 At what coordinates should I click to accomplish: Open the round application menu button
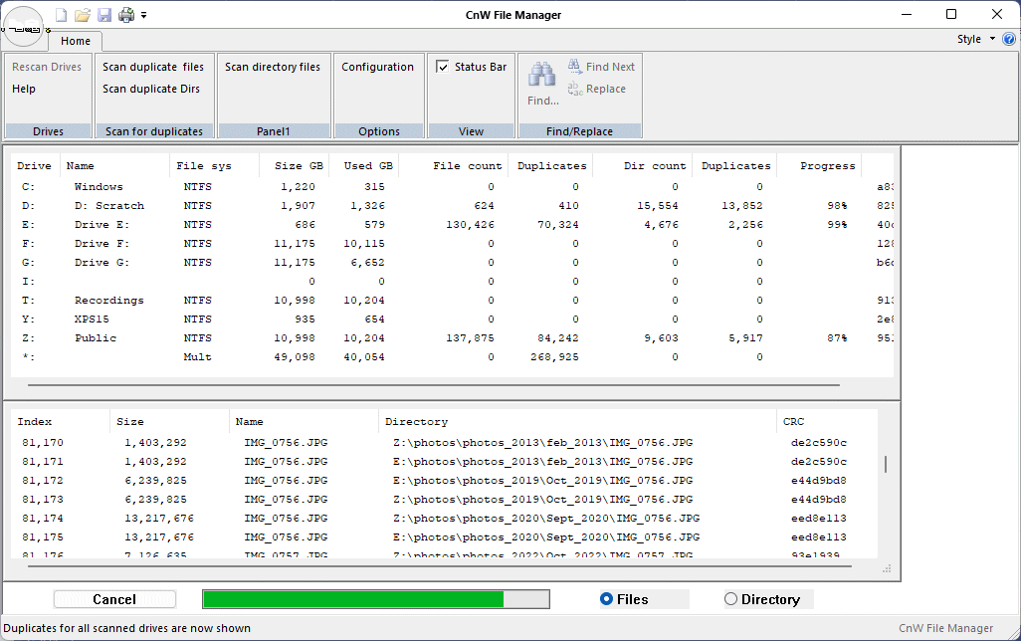tap(24, 26)
